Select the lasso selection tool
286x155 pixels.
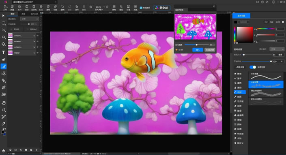point(4,37)
